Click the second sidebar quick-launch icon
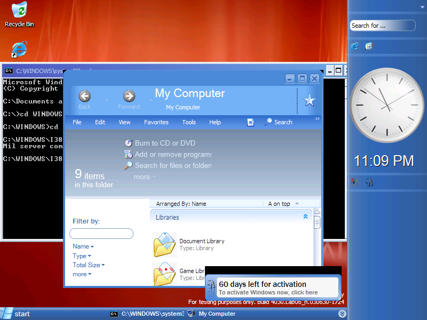Image resolution: width=427 pixels, height=320 pixels. click(369, 46)
